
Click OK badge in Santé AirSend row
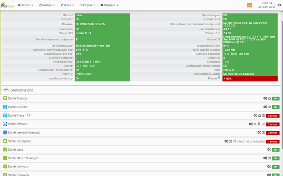click(x=276, y=107)
